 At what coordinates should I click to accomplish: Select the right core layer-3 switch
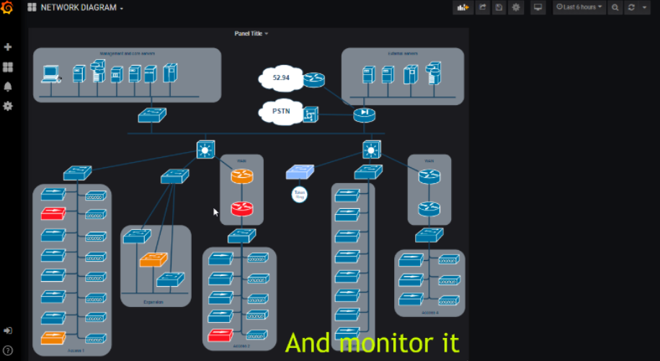click(x=372, y=149)
